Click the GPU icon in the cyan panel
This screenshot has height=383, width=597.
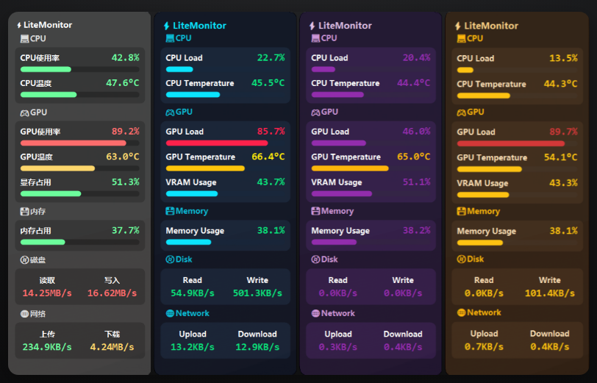coord(171,112)
